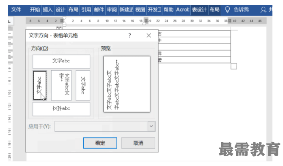
Task: Pick the rotated-right 文字abc direction option
Action: point(83,86)
